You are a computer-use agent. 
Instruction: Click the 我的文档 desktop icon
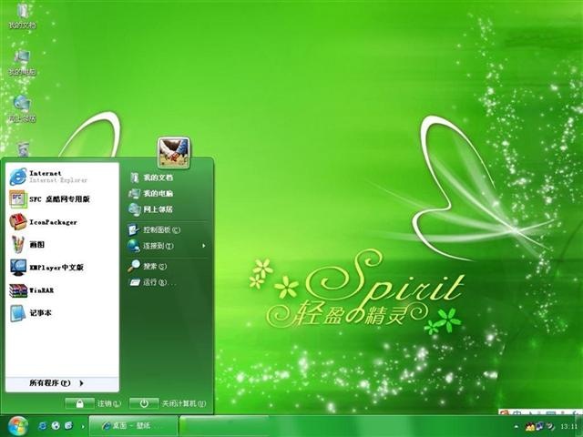[22, 16]
